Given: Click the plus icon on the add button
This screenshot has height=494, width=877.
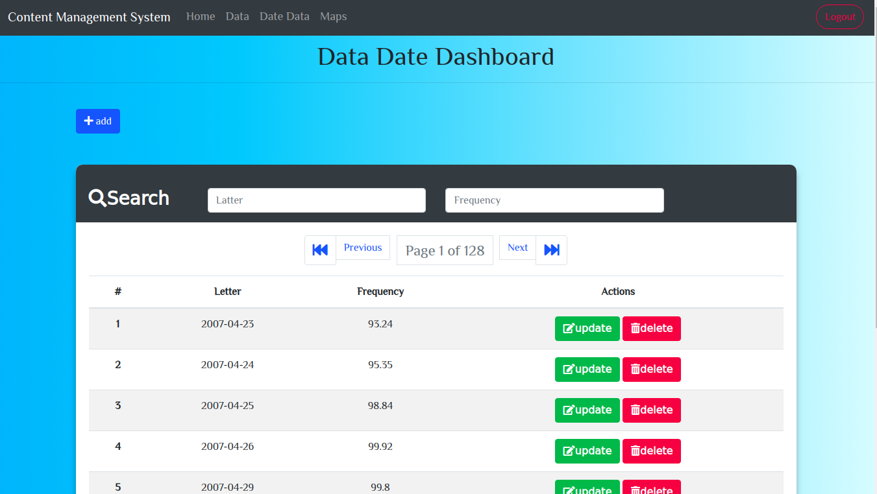Looking at the screenshot, I should click(x=88, y=121).
